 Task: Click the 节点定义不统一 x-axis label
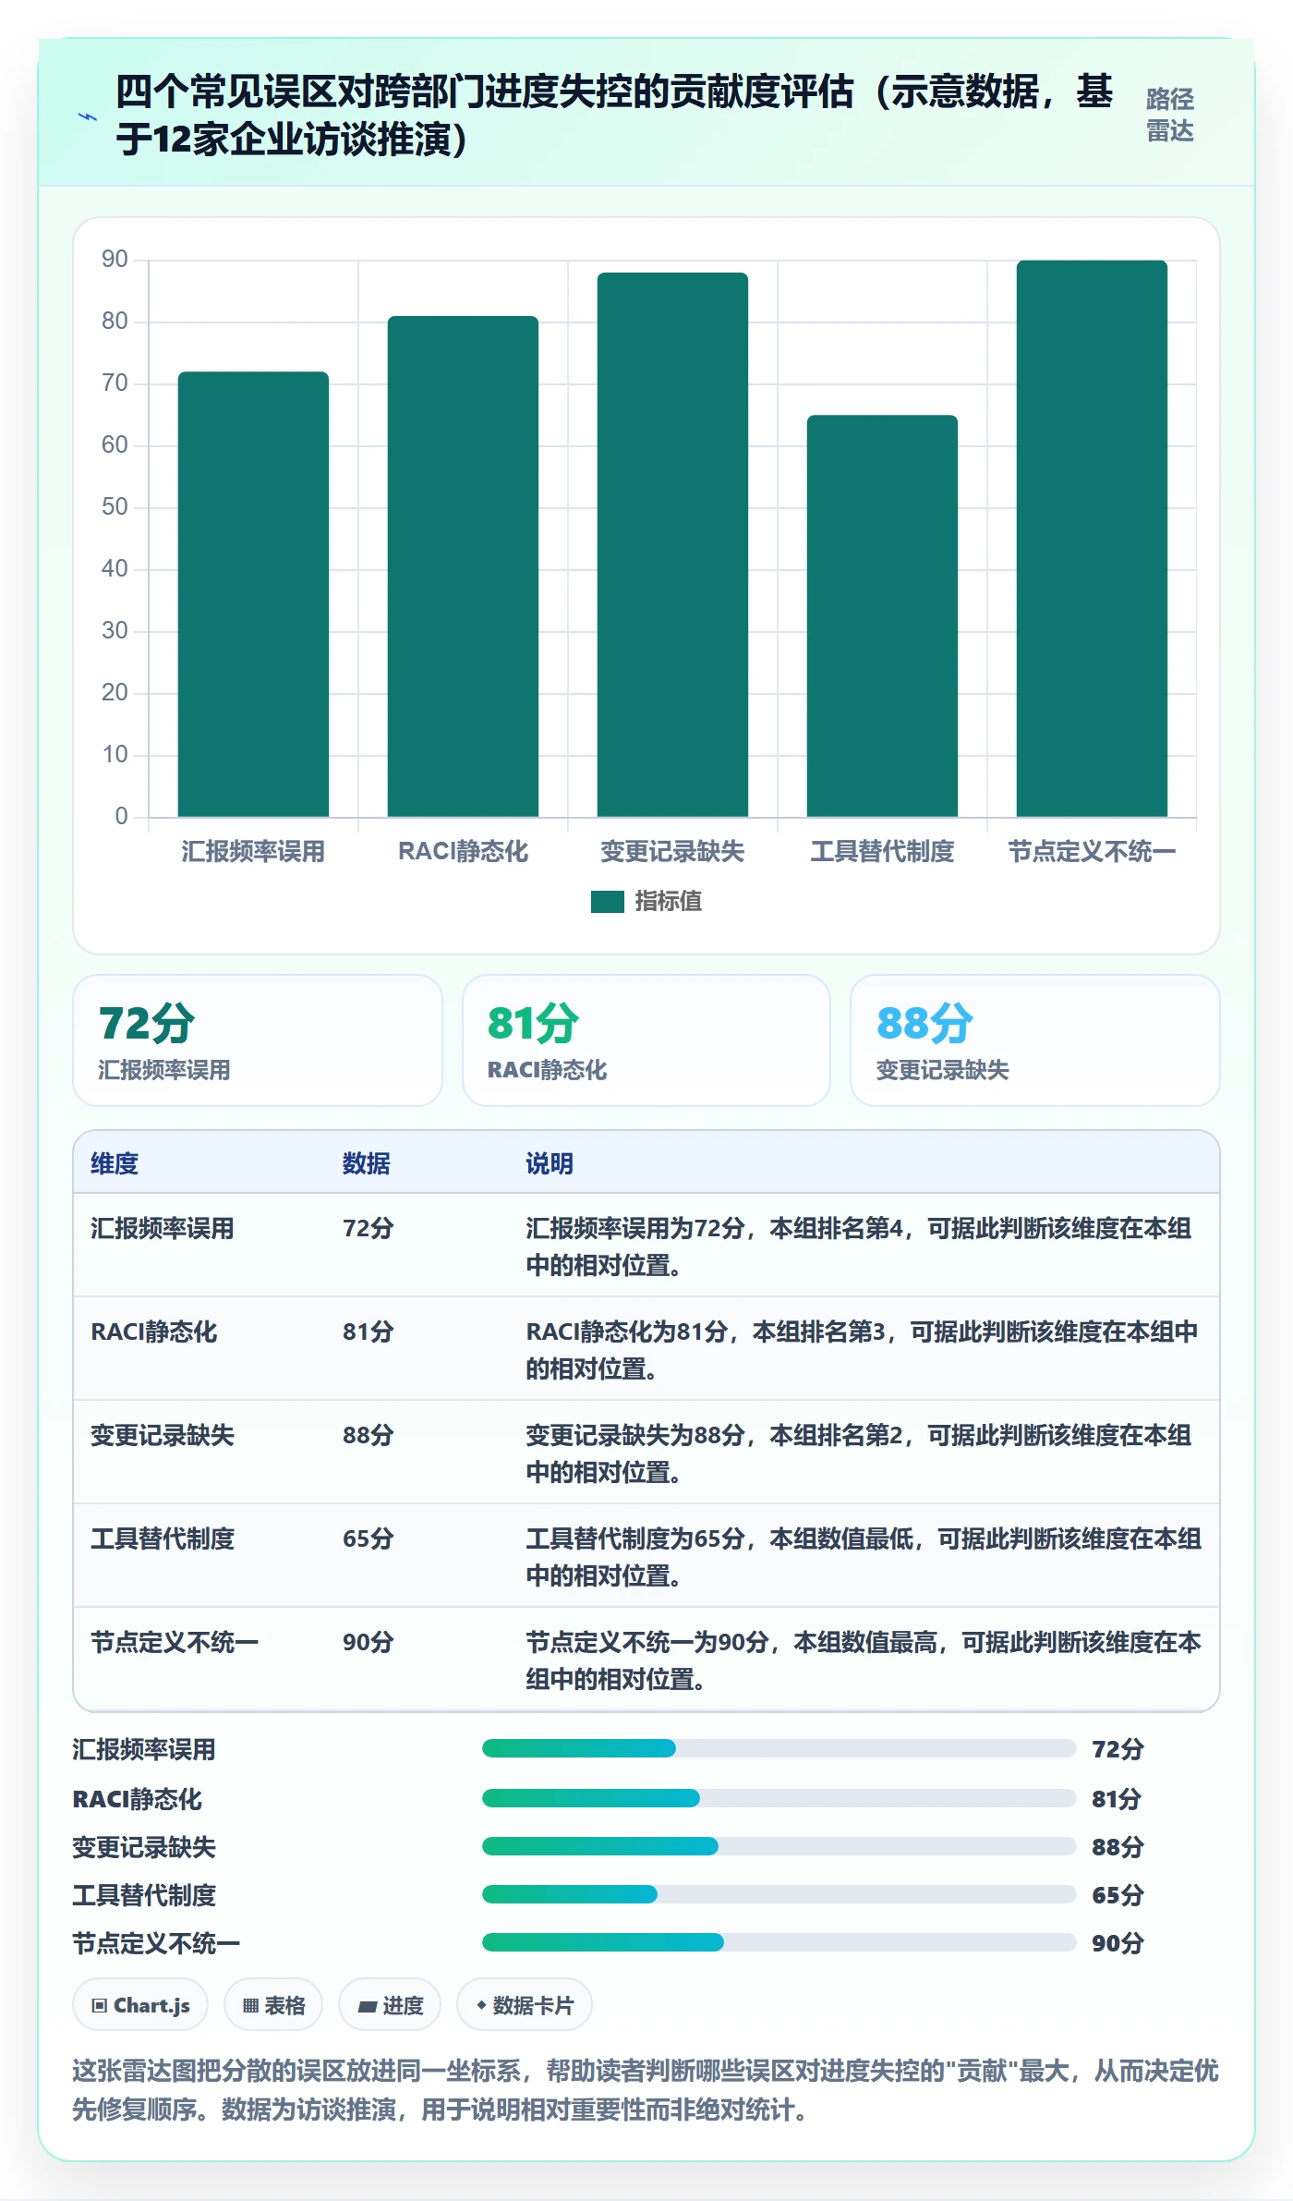pyautogui.click(x=1092, y=851)
